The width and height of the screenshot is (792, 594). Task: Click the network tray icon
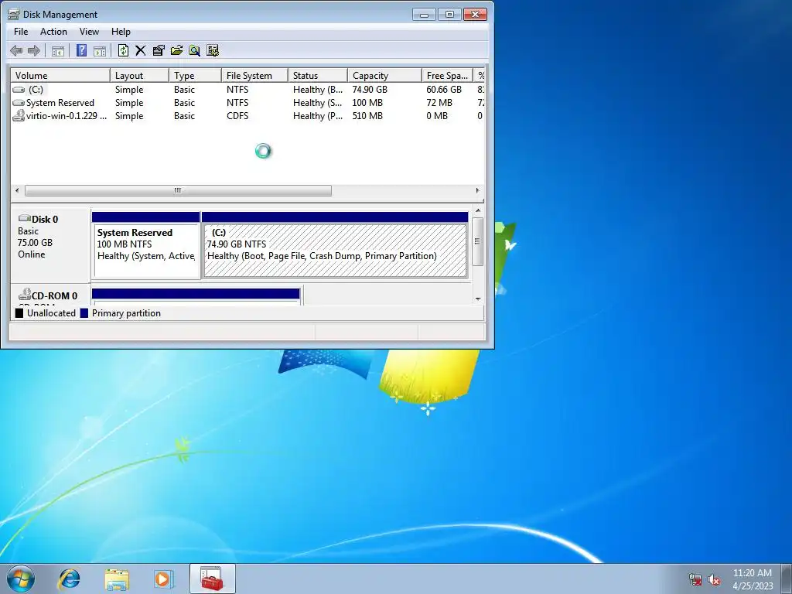pos(695,579)
